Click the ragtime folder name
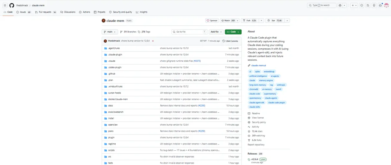This screenshot has width=391, height=165. (112, 144)
